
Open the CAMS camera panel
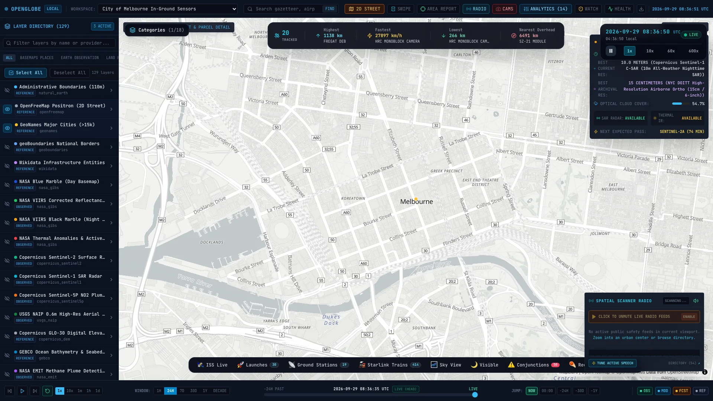pos(504,9)
